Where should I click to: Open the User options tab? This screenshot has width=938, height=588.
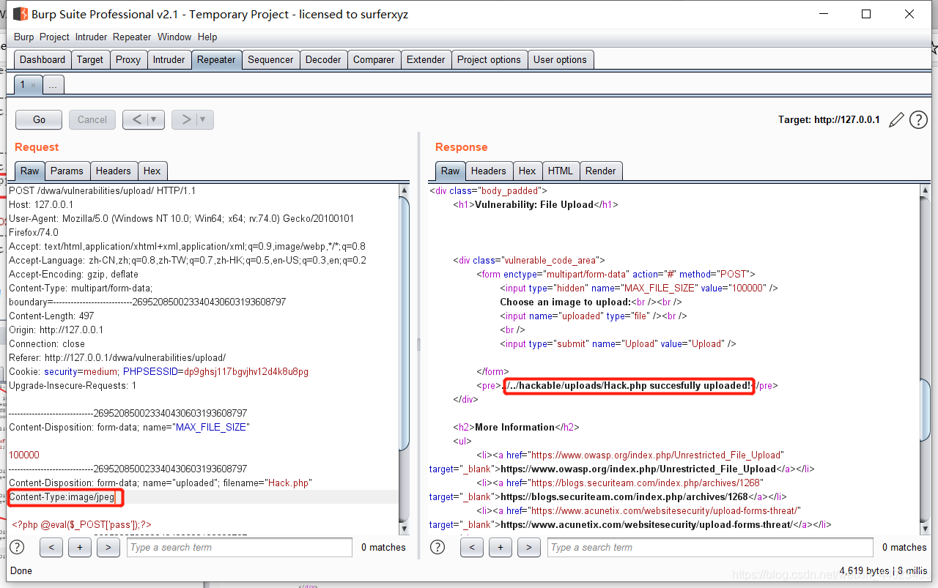pos(560,59)
